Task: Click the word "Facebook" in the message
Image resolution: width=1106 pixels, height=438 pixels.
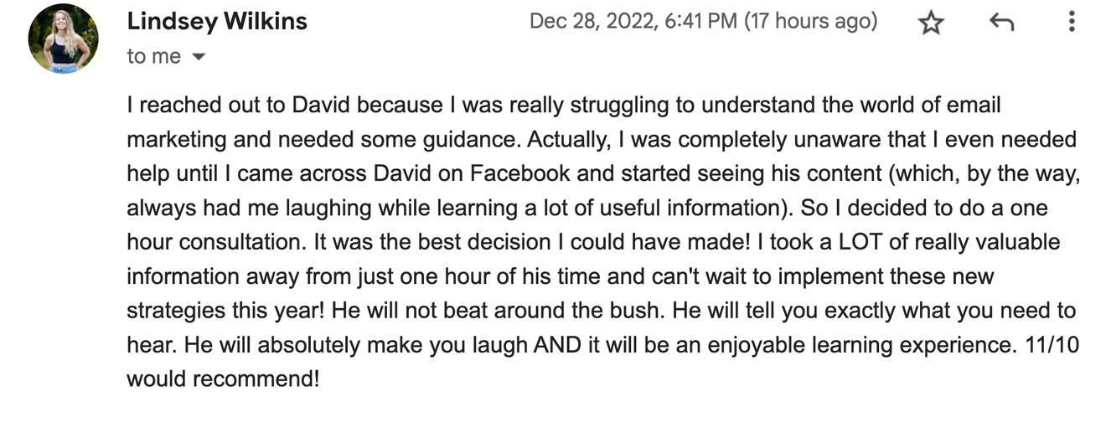Action: (x=519, y=173)
